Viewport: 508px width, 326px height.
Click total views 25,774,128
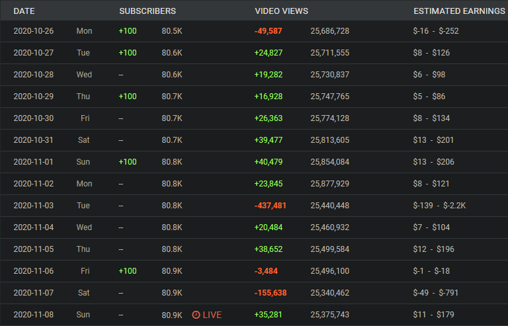(x=330, y=118)
